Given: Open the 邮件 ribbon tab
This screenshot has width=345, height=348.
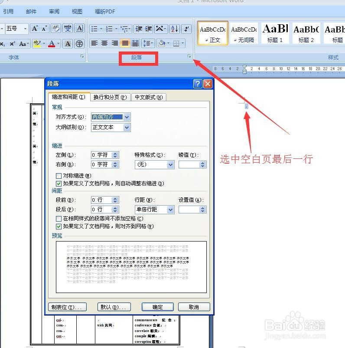Looking at the screenshot, I should pyautogui.click(x=31, y=11).
